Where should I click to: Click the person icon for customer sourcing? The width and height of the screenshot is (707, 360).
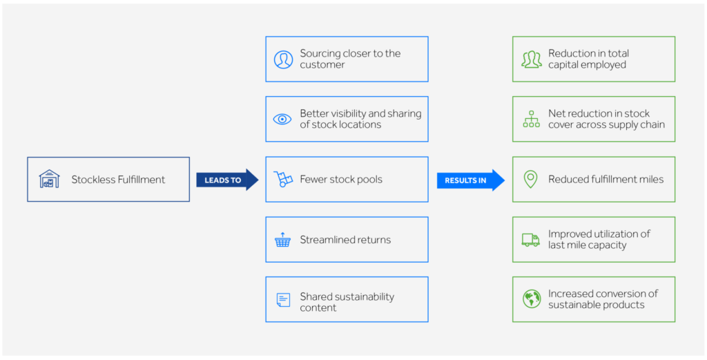pyautogui.click(x=283, y=59)
